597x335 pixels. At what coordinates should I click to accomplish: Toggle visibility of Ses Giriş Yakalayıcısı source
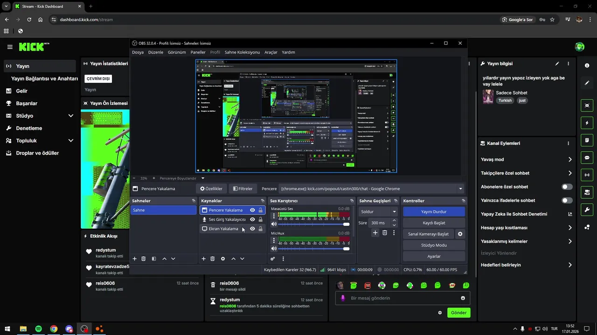[252, 220]
